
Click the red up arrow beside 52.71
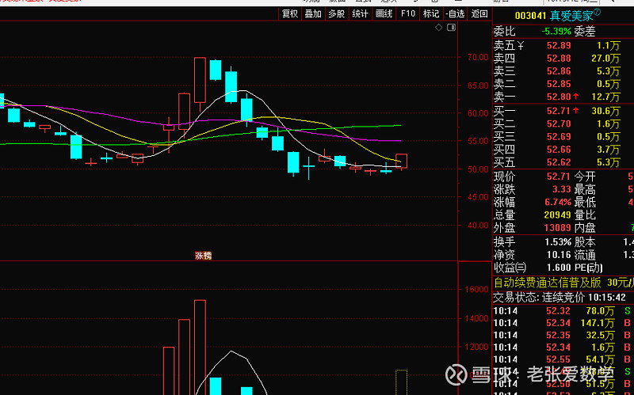(x=576, y=110)
